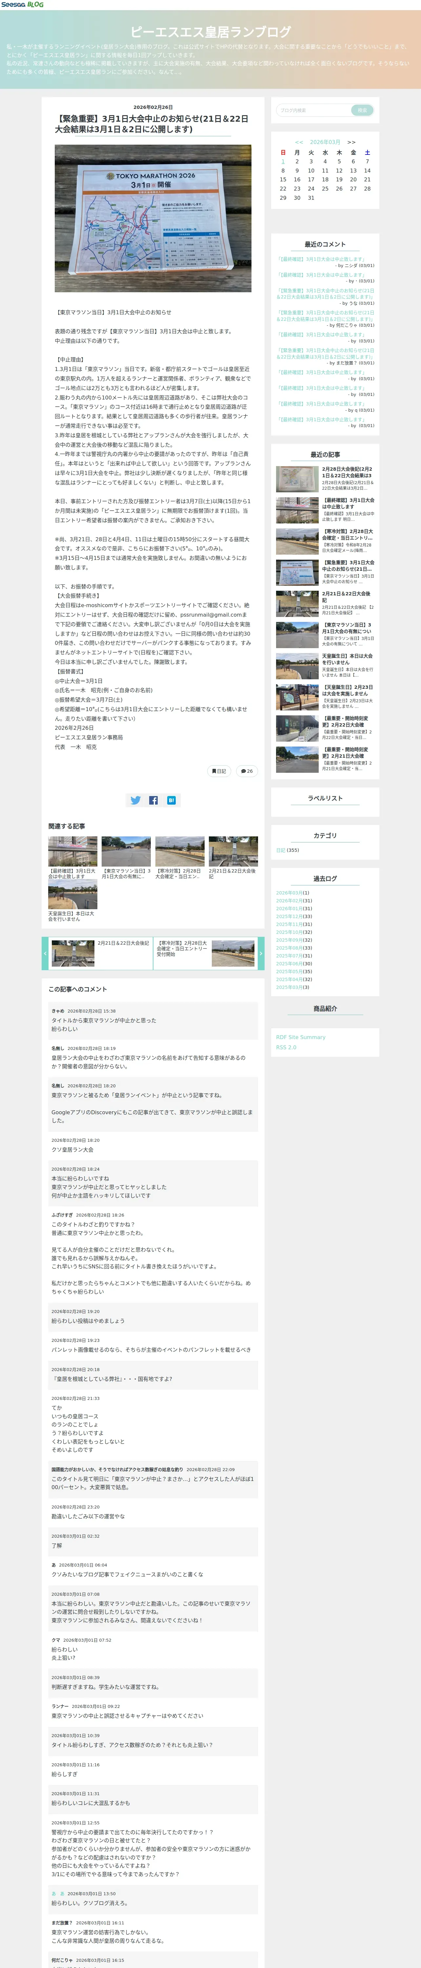Bookmark the post with Hatena B! icon

171,800
